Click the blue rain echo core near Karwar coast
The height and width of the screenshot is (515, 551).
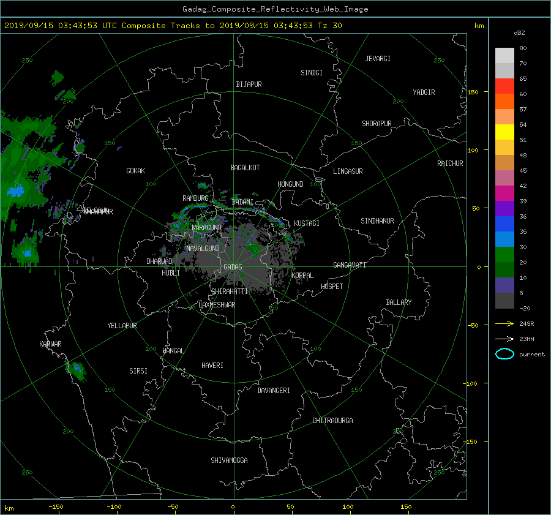point(78,369)
